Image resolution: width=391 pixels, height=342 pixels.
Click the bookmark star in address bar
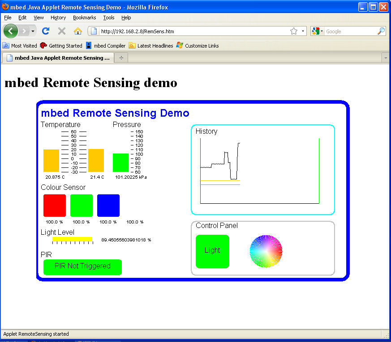click(x=293, y=31)
